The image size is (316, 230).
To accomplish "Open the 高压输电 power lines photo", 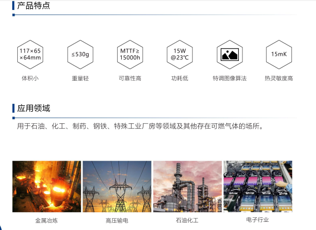I will (117, 186).
